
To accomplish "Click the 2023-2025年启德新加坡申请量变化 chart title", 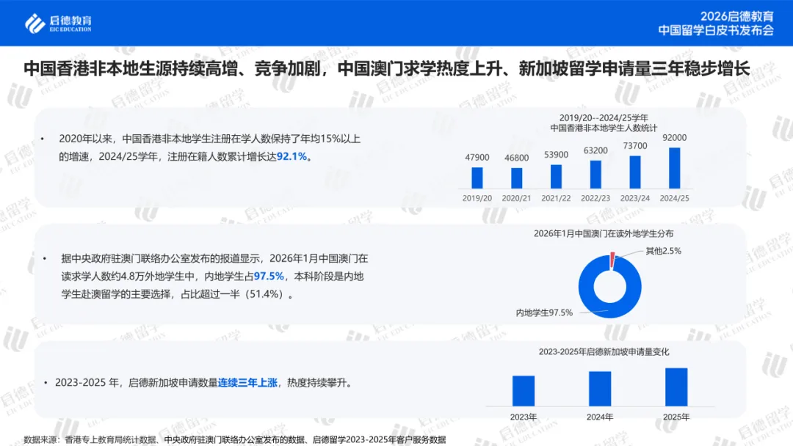I will pyautogui.click(x=604, y=351).
